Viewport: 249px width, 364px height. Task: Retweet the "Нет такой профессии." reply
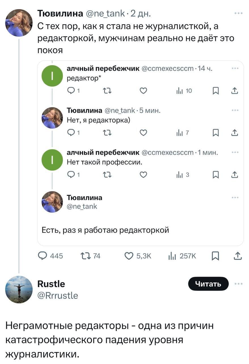coord(107,175)
